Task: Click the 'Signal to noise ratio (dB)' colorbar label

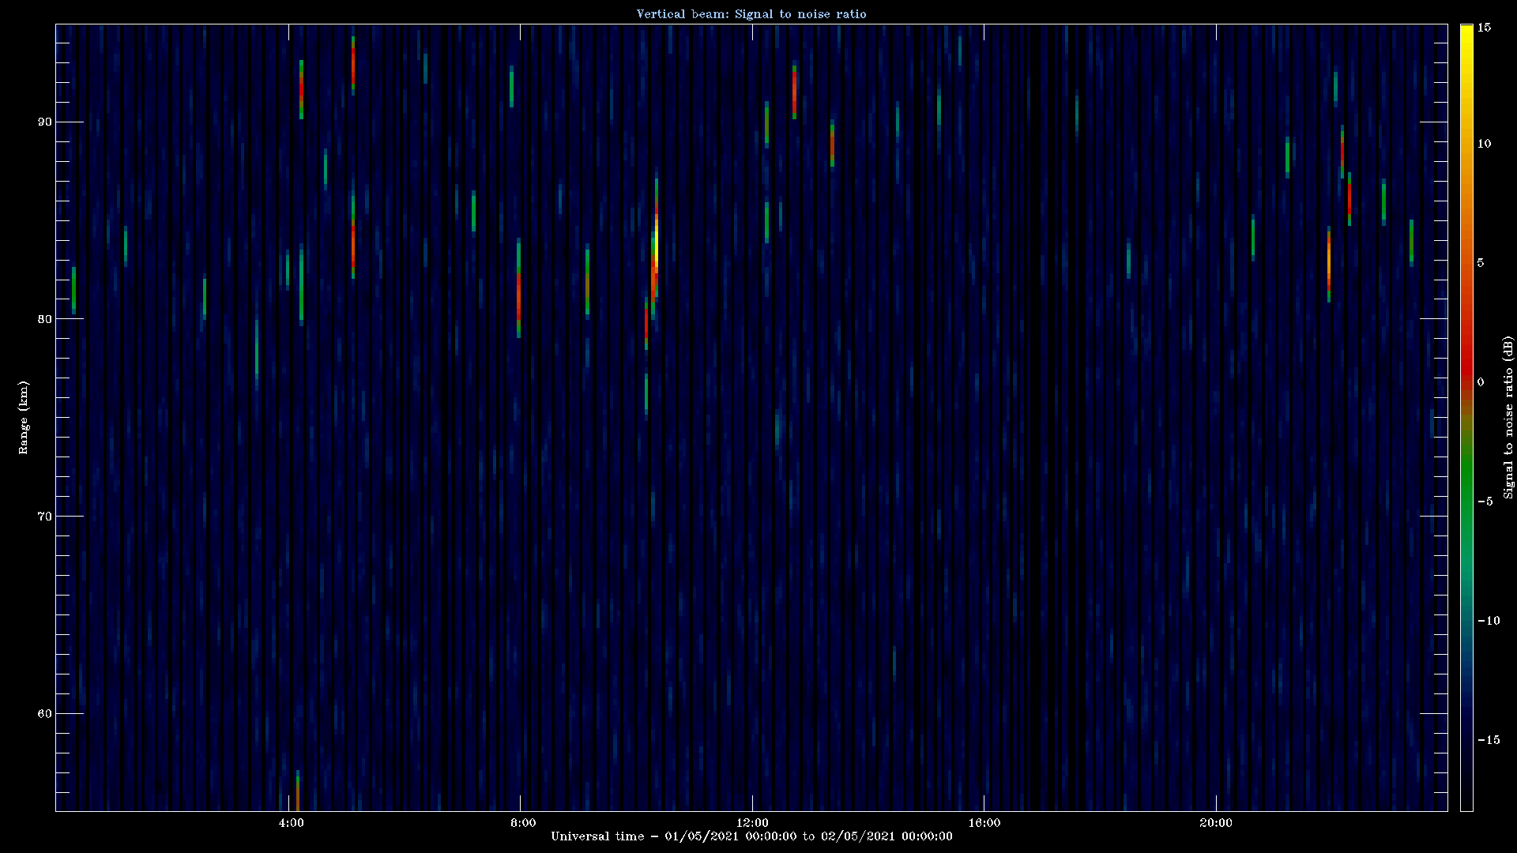Action: click(1508, 417)
